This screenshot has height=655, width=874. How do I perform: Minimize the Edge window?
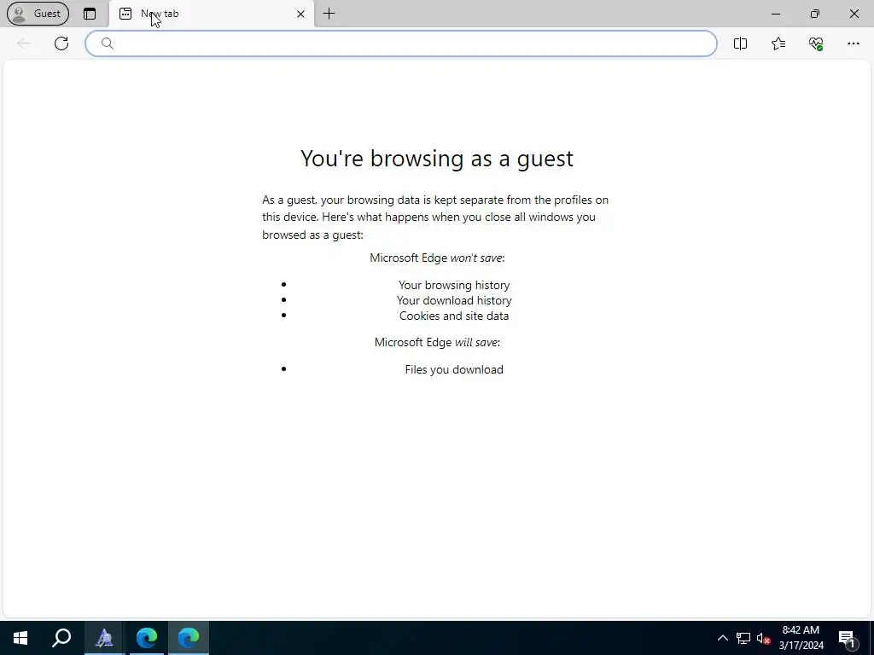tap(776, 14)
